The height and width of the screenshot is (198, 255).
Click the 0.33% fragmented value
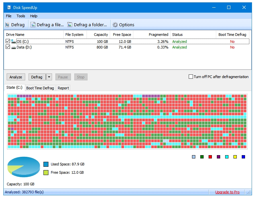[x=162, y=47]
